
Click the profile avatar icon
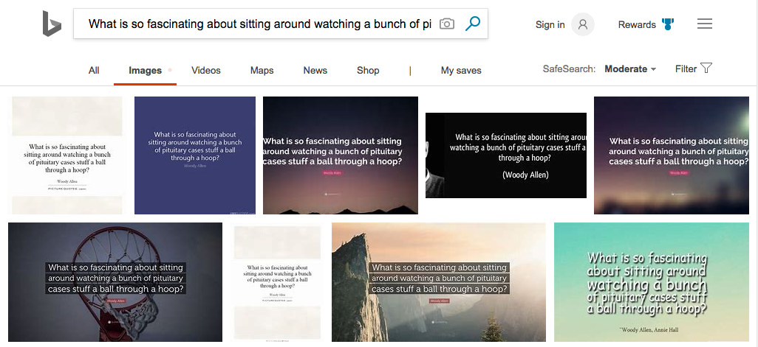[x=582, y=24]
